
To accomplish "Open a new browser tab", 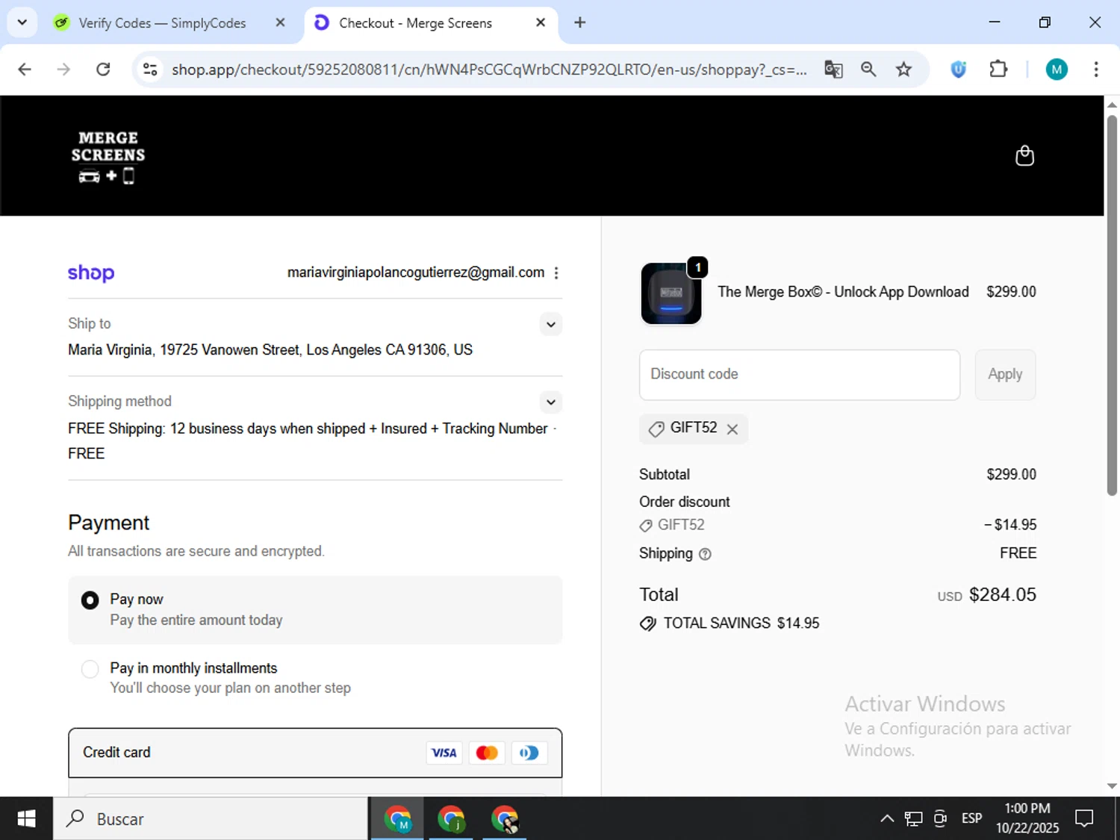I will 580,22.
